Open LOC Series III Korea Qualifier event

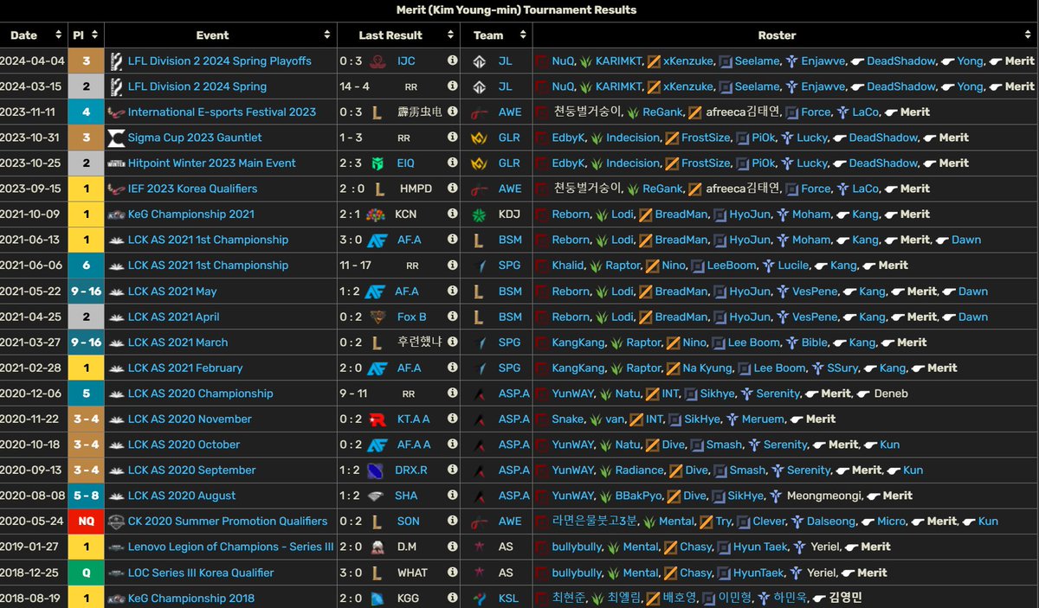point(201,573)
